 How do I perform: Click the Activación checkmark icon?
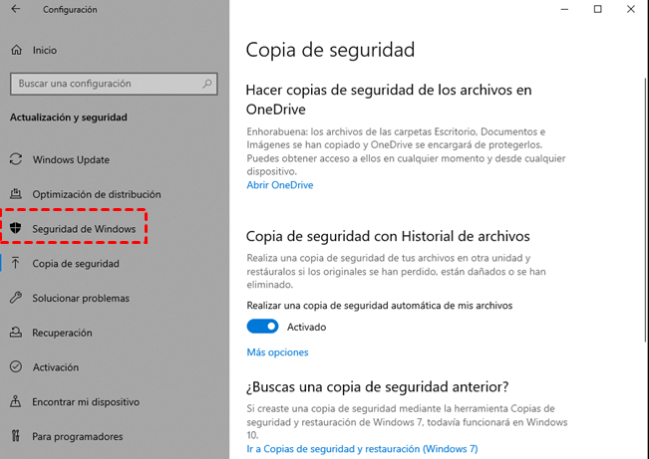pos(16,367)
